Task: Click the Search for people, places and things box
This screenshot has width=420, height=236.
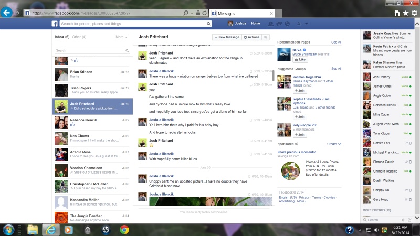Action: click(x=133, y=24)
